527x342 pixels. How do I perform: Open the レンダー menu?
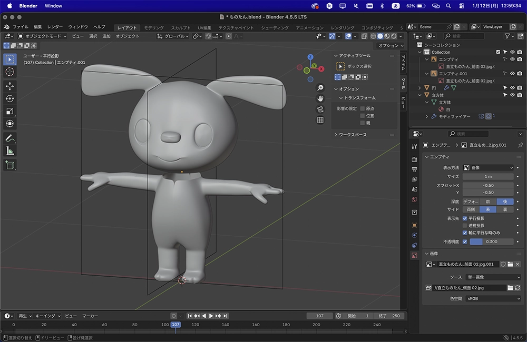(55, 27)
